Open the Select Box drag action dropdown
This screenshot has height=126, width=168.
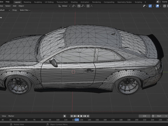point(25,10)
